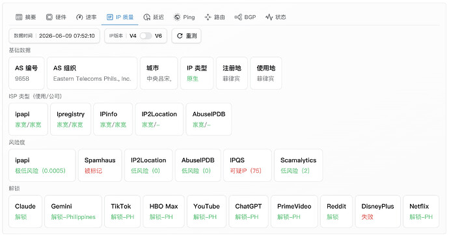
Task: Click the IP2Location ISP type card
Action: click(159, 119)
